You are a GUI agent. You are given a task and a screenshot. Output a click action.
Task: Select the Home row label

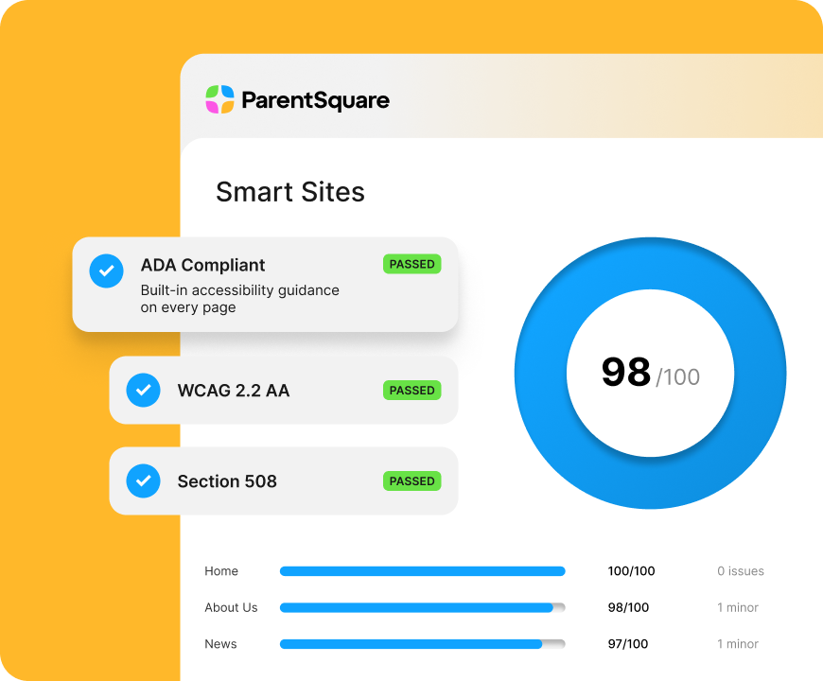click(x=221, y=571)
